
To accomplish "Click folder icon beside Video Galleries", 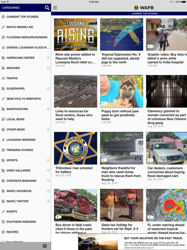I will tap(3, 171).
